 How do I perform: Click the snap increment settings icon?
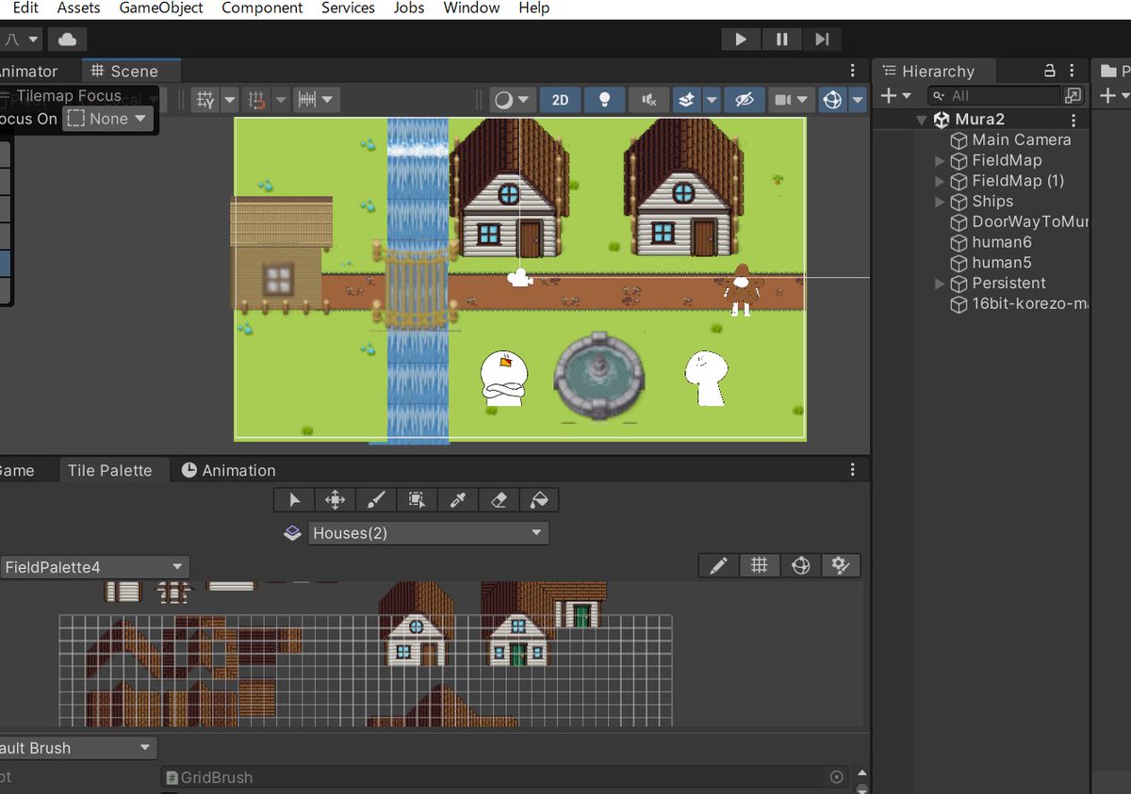255,99
